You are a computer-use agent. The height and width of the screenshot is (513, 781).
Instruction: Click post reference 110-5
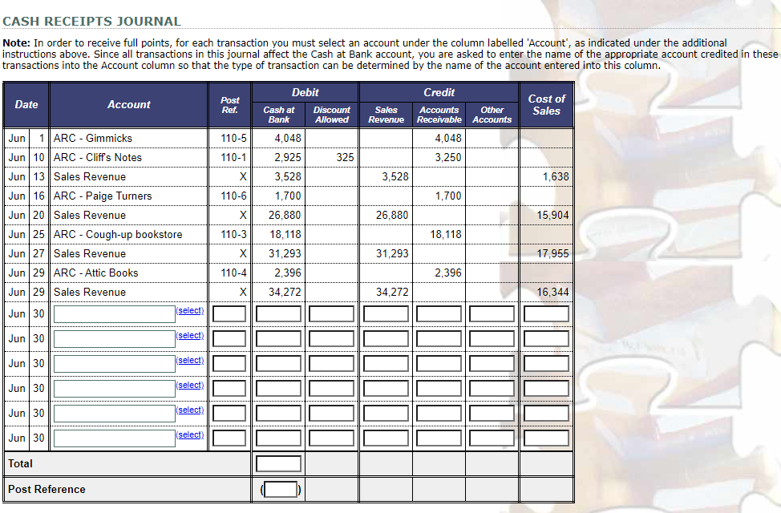pos(233,138)
